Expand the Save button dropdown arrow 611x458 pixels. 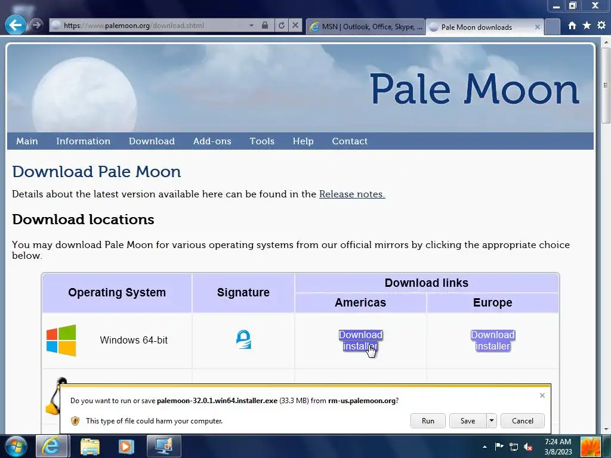492,420
